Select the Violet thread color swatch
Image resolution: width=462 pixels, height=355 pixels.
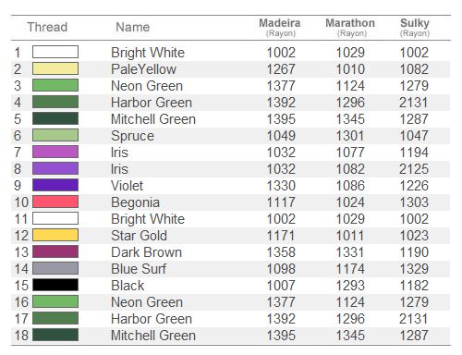pos(55,185)
